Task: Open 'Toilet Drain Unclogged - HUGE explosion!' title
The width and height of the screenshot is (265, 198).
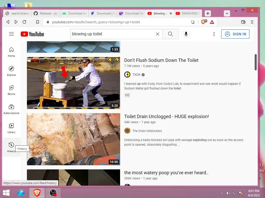Action: 166,117
